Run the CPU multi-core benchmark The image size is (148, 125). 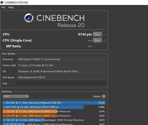click(x=97, y=34)
